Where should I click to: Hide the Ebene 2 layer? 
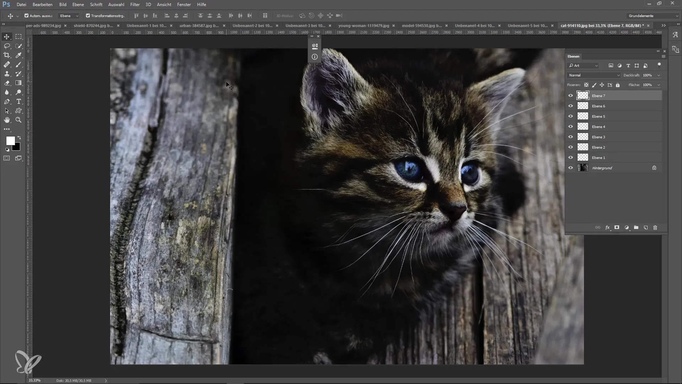pos(570,147)
